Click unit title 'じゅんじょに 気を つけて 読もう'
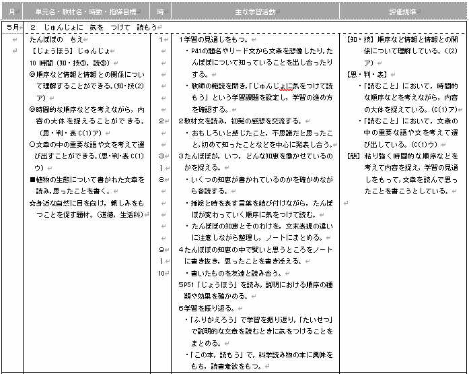This screenshot has height=374, width=469. tap(100, 27)
